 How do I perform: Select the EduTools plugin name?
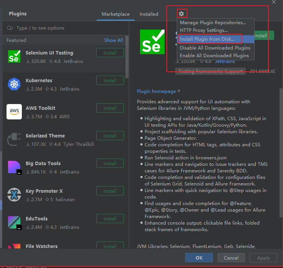click(x=37, y=219)
